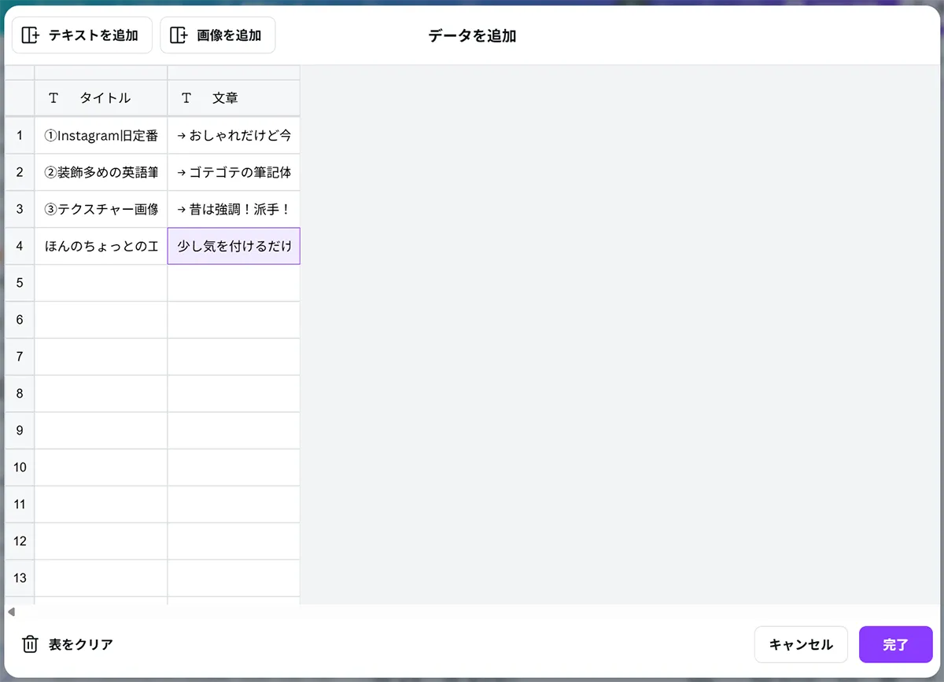Select the 文章 column header
The height and width of the screenshot is (682, 944).
(234, 98)
